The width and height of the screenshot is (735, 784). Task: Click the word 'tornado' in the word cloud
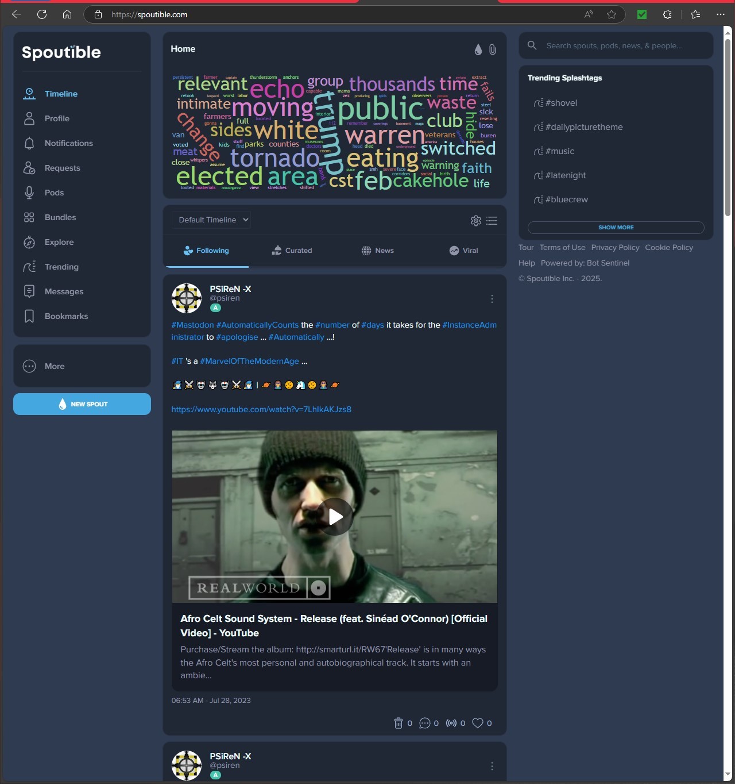274,157
